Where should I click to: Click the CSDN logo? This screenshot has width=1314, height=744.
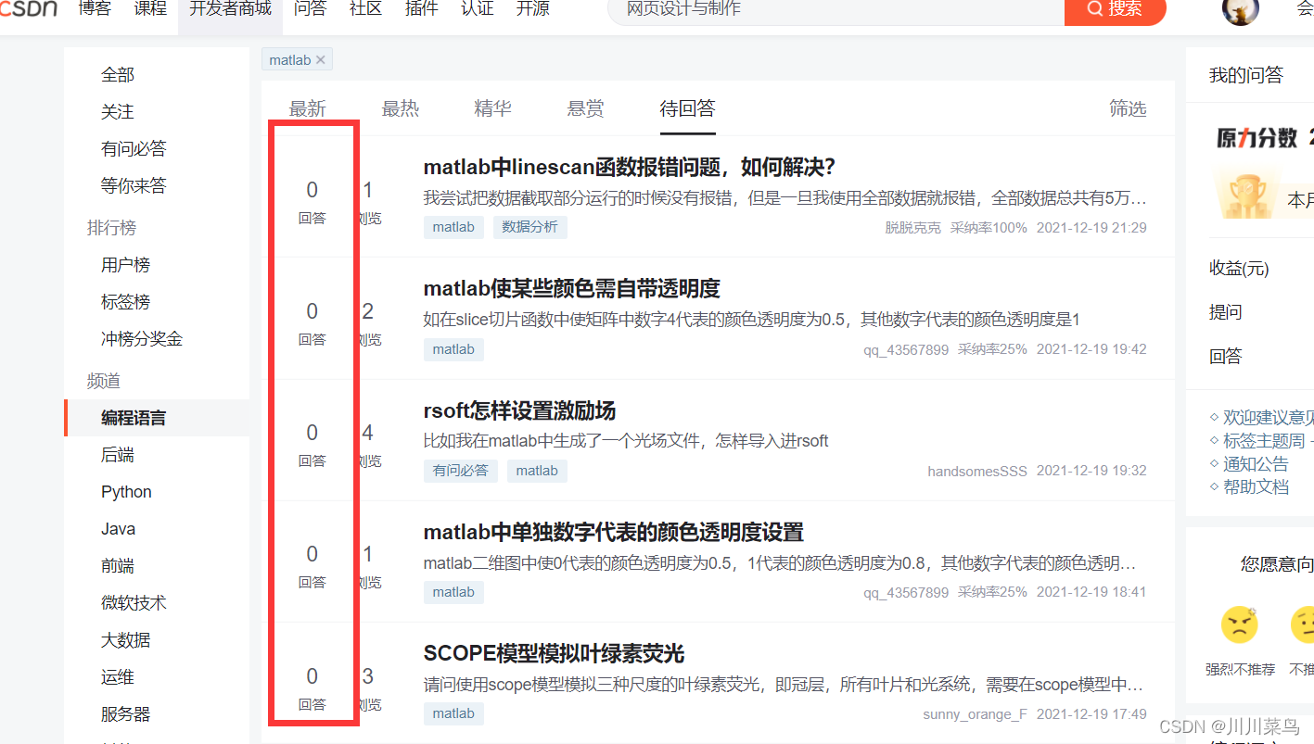tap(26, 9)
